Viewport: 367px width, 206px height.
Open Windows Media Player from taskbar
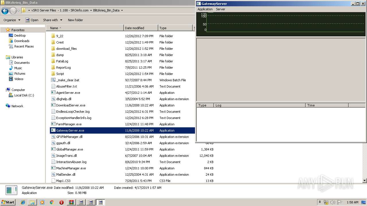42,202
